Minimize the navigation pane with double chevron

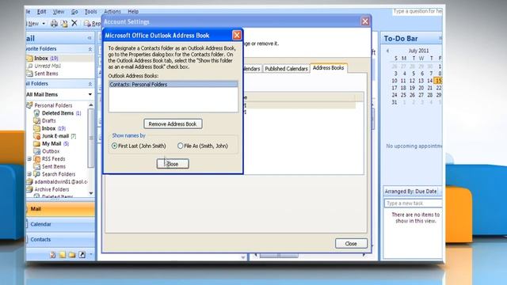click(x=90, y=38)
